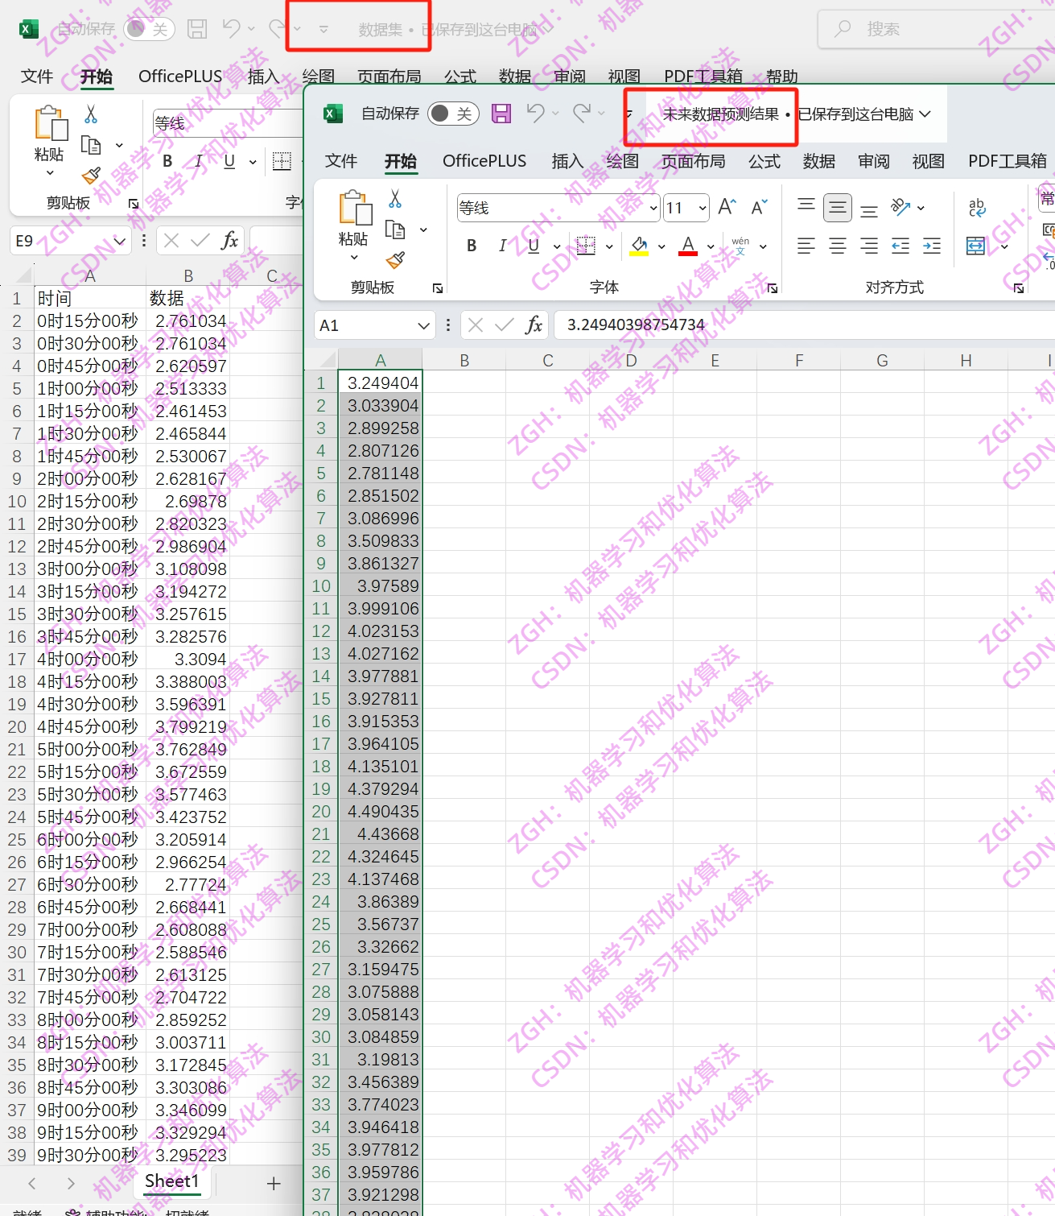
Task: Click the red font color A button
Action: (688, 246)
